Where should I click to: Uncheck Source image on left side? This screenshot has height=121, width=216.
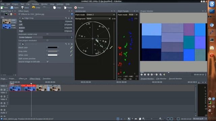(x=47, y=62)
